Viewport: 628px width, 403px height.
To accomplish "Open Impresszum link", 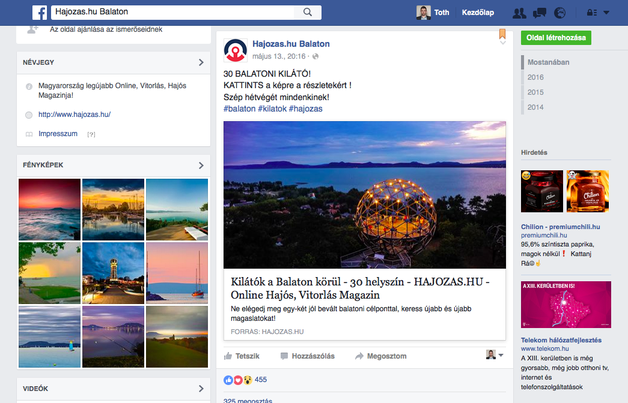I will pyautogui.click(x=58, y=134).
